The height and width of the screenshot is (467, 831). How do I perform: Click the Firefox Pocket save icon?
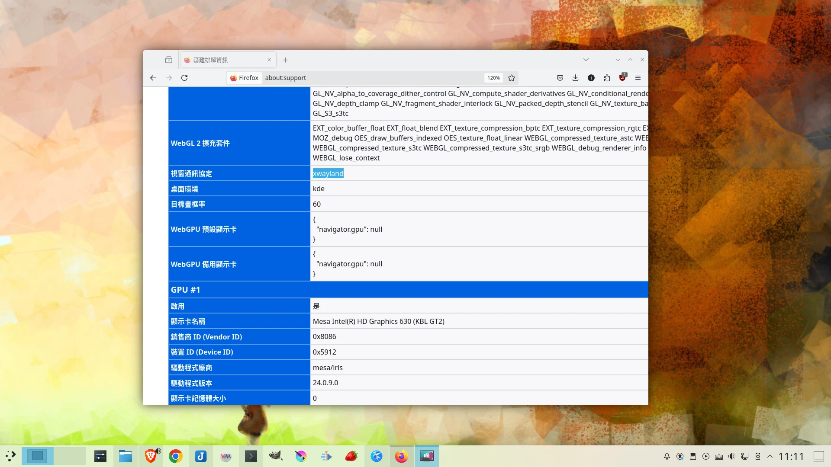click(560, 78)
